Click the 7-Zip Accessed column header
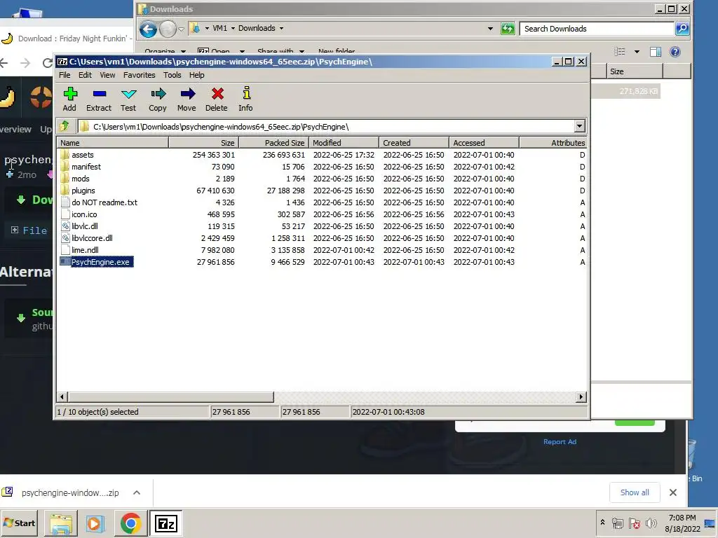 click(x=484, y=143)
